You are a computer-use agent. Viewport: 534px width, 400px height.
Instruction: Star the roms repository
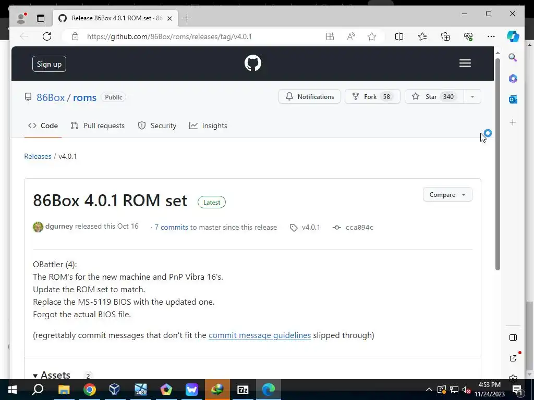434,96
